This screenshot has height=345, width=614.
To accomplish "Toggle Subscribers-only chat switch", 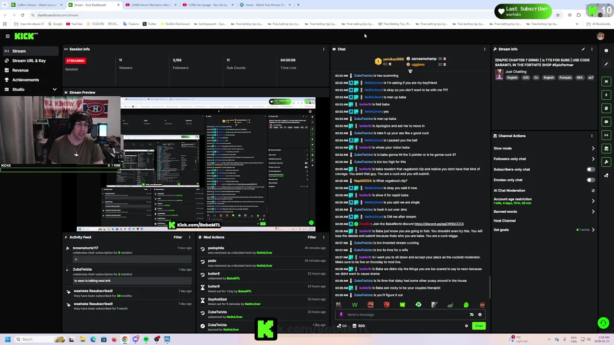I will tap(591, 169).
